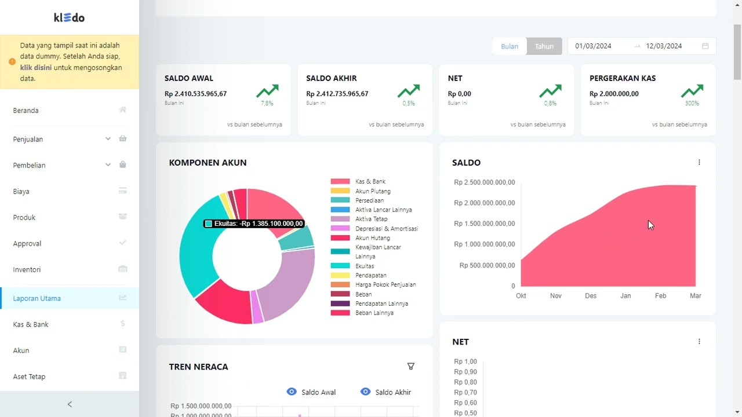Click the Approval checkmark icon

pyautogui.click(x=122, y=243)
